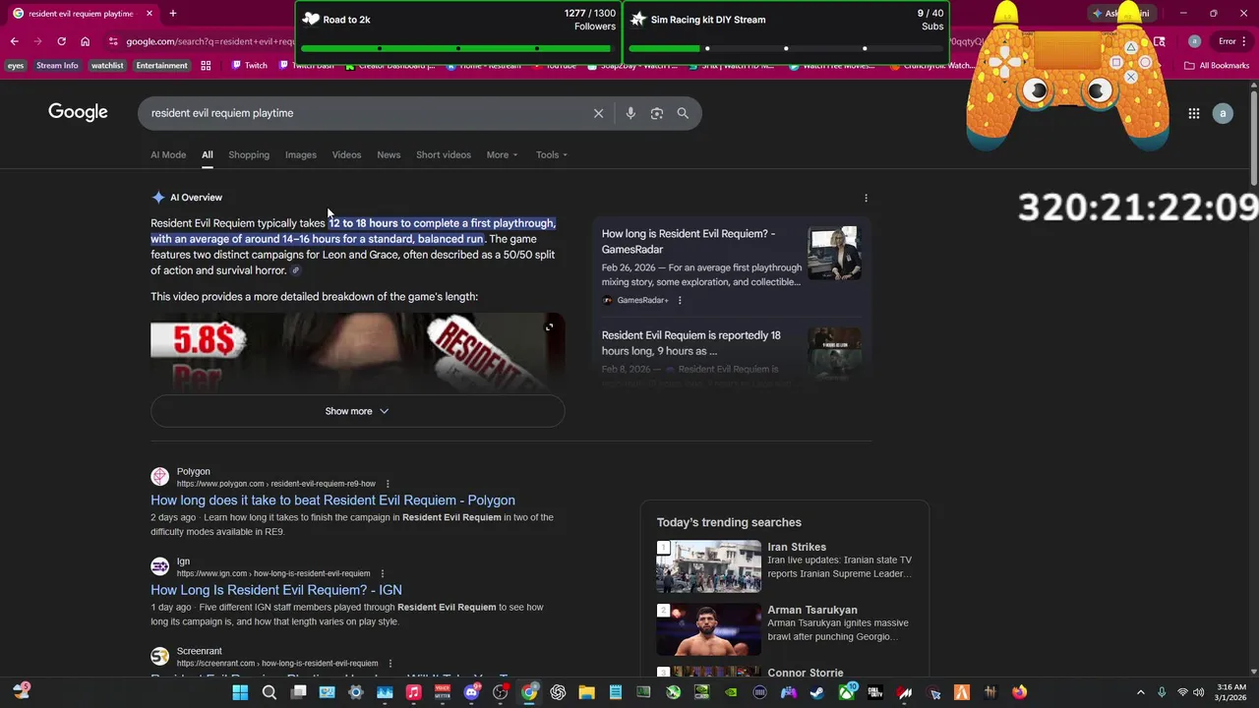The image size is (1259, 708).
Task: Open IGN's How Long Is Resident Evil Requiem
Action: tap(276, 590)
